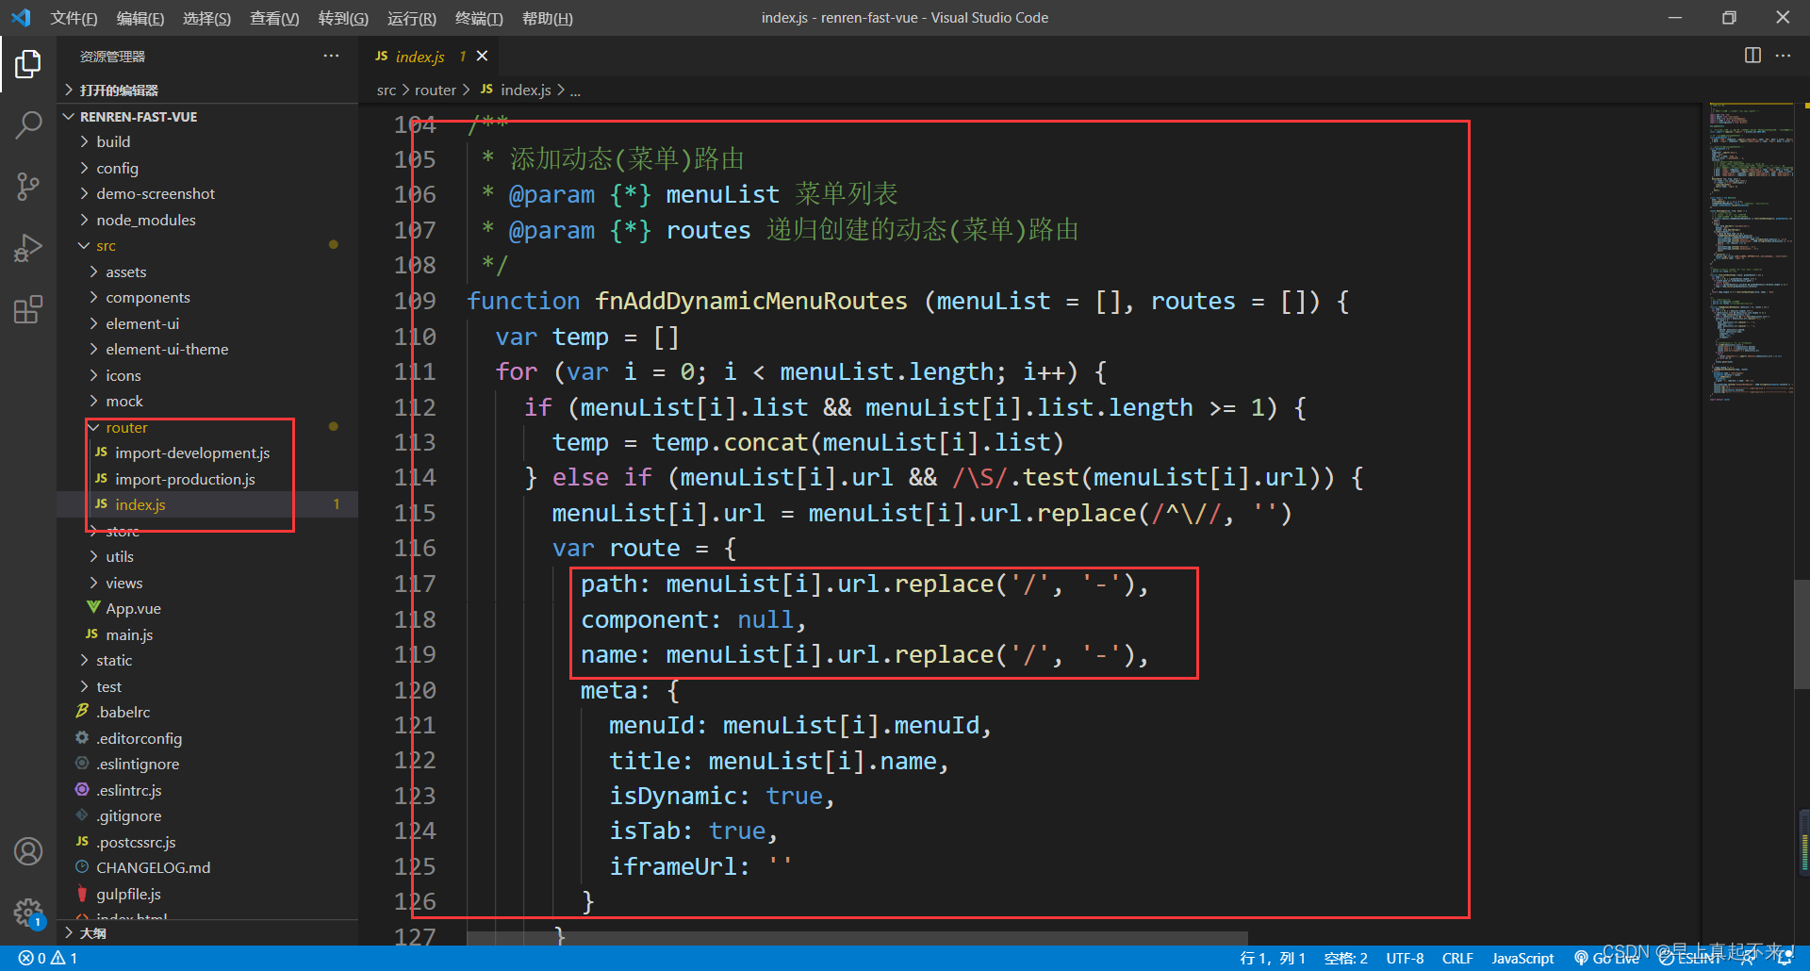
Task: Close the index.js editor tab
Action: pos(483,56)
